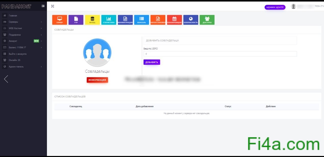Open the Консоль tile
The height and width of the screenshot is (157, 324).
141,20
